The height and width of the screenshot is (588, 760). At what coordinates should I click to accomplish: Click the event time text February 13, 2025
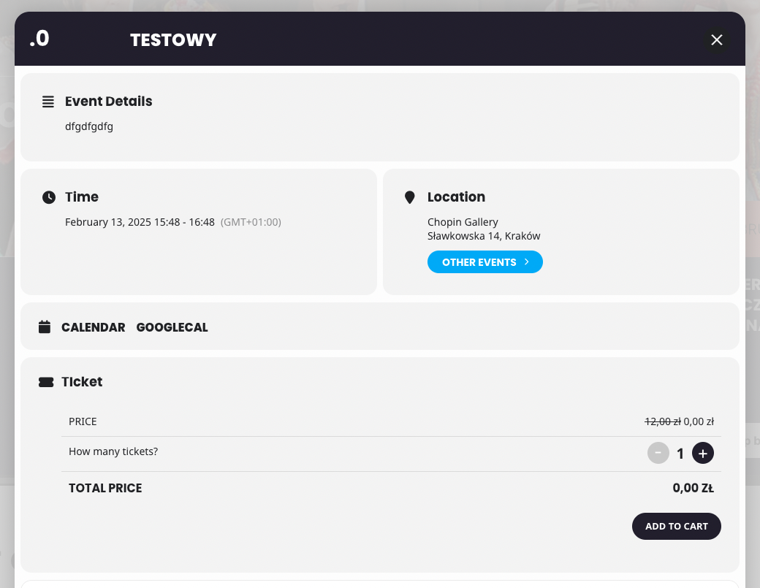point(140,222)
